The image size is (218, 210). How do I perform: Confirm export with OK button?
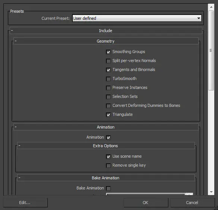click(146, 203)
